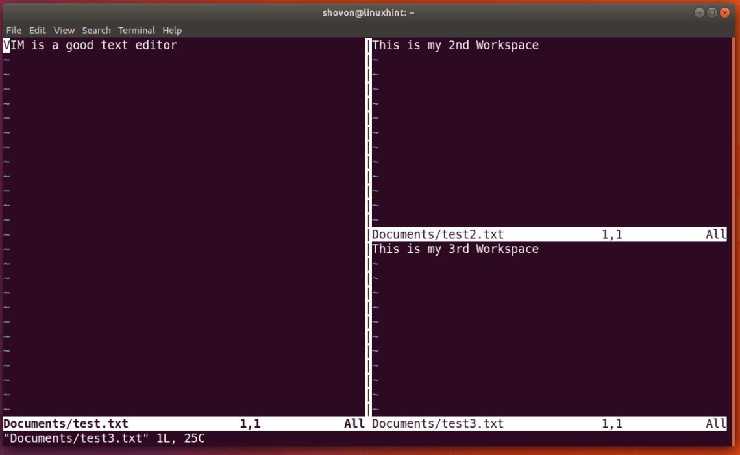Click the text 'This is my 3rd Workspace'
The width and height of the screenshot is (740, 455).
tap(455, 249)
